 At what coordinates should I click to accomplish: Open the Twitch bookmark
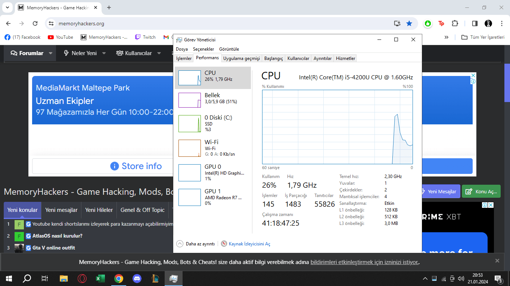coord(145,37)
